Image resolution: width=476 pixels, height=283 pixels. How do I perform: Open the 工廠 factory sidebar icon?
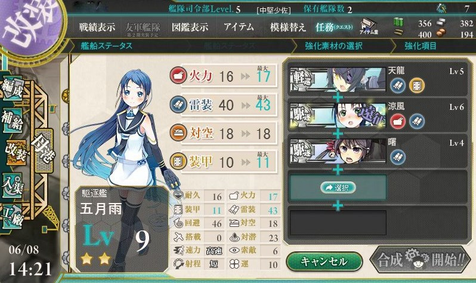[13, 217]
